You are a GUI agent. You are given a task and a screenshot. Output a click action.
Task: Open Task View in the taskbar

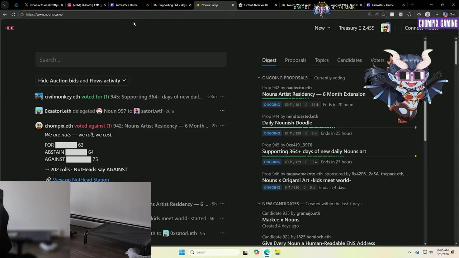point(245,252)
